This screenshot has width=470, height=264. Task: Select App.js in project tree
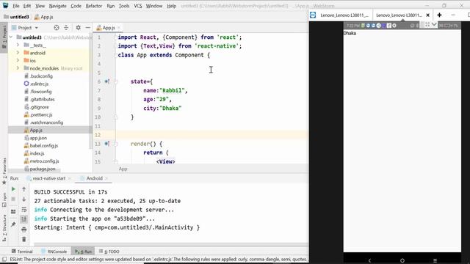pyautogui.click(x=36, y=131)
